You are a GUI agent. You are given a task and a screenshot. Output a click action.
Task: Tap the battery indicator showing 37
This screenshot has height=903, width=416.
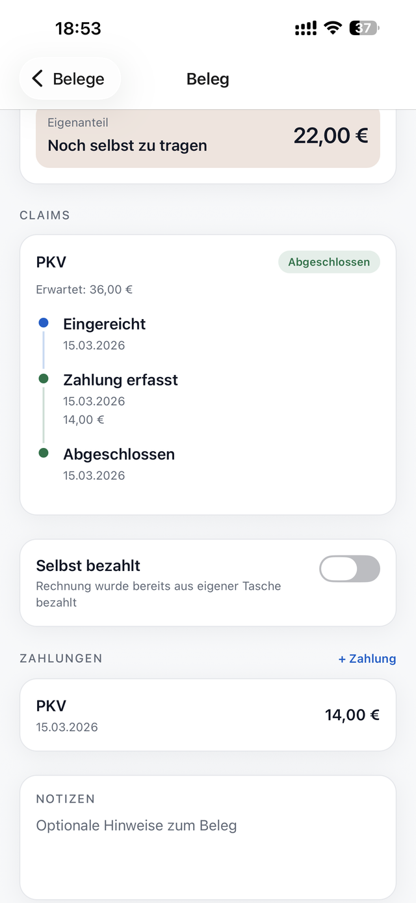click(362, 28)
